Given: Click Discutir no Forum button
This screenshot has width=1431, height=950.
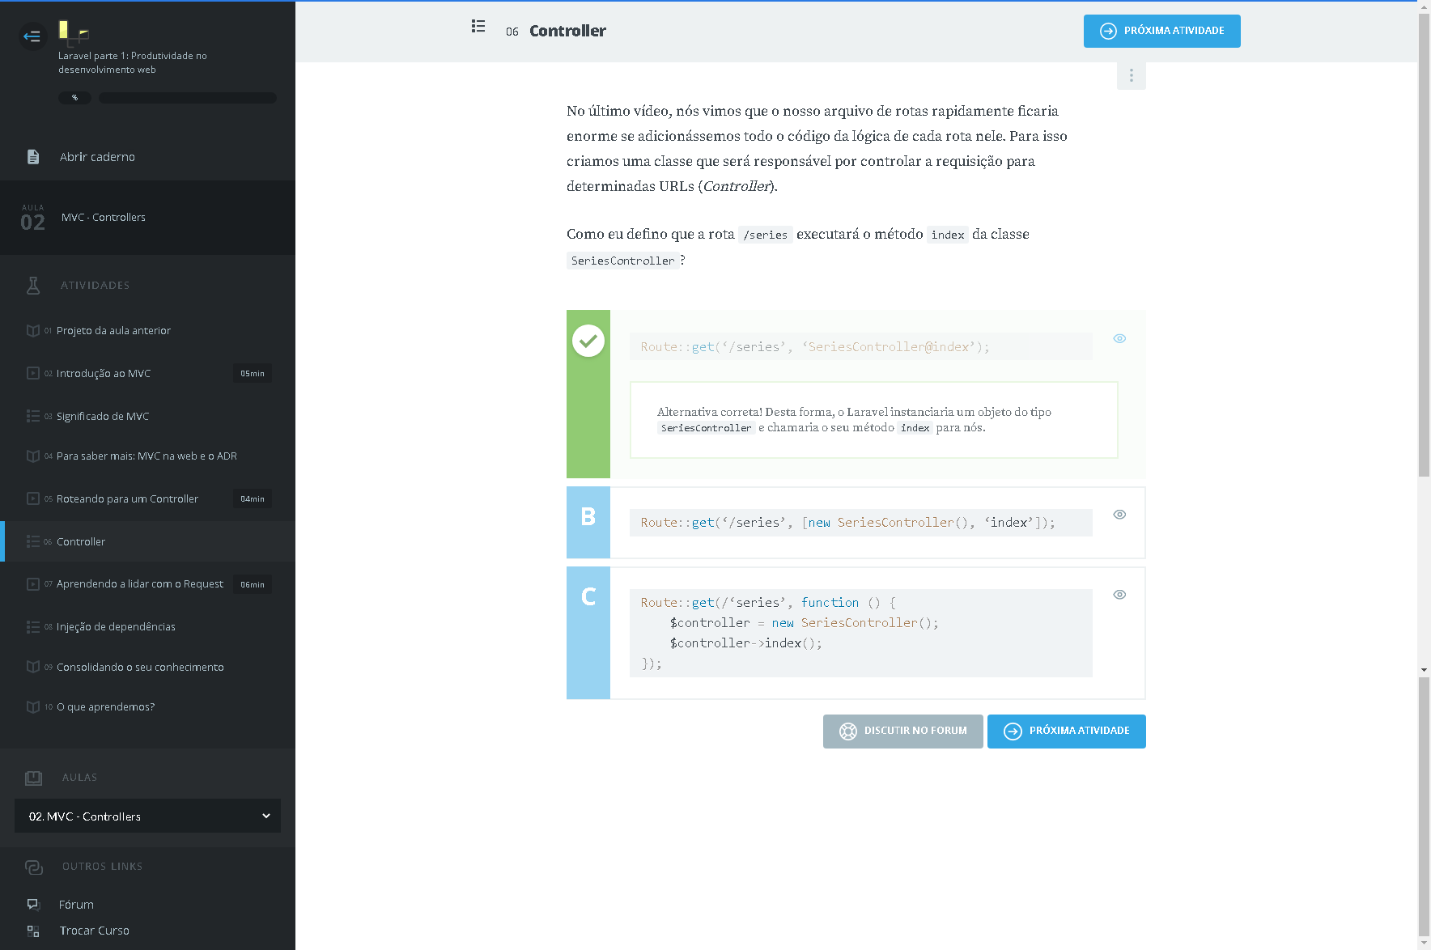Looking at the screenshot, I should [x=902, y=732].
